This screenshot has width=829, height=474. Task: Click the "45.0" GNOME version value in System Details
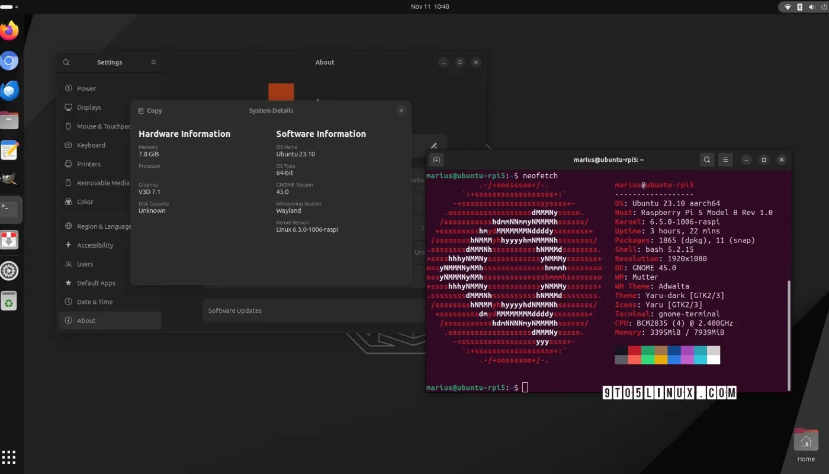point(282,192)
